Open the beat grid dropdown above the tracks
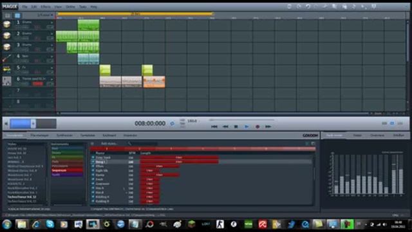 pos(45,15)
